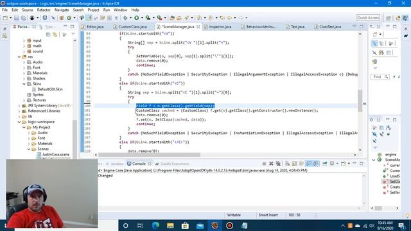Click the Last Edit Location icon
Image resolution: width=411 pixels, height=231 pixels.
pyautogui.click(x=222, y=18)
